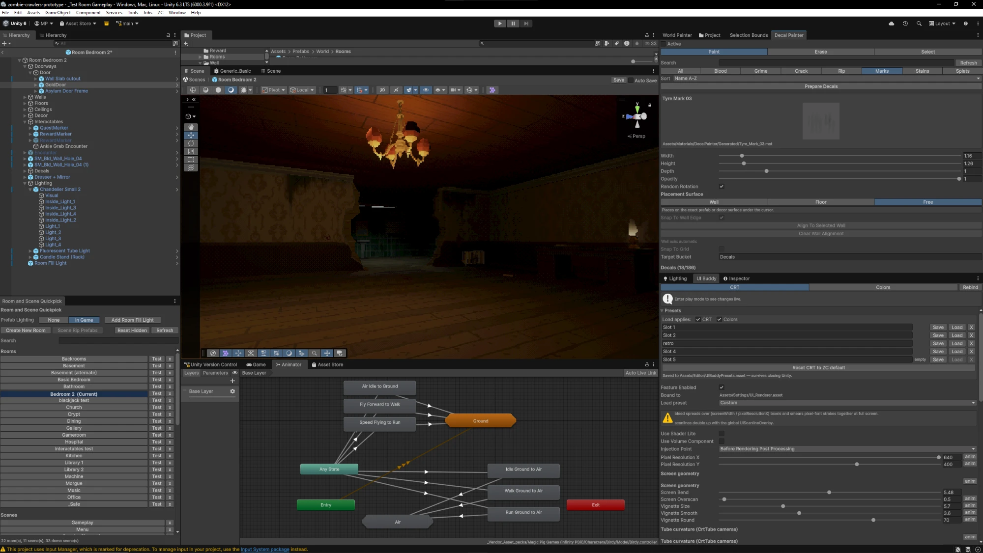Open the Local handle rotation dropdown

click(302, 90)
